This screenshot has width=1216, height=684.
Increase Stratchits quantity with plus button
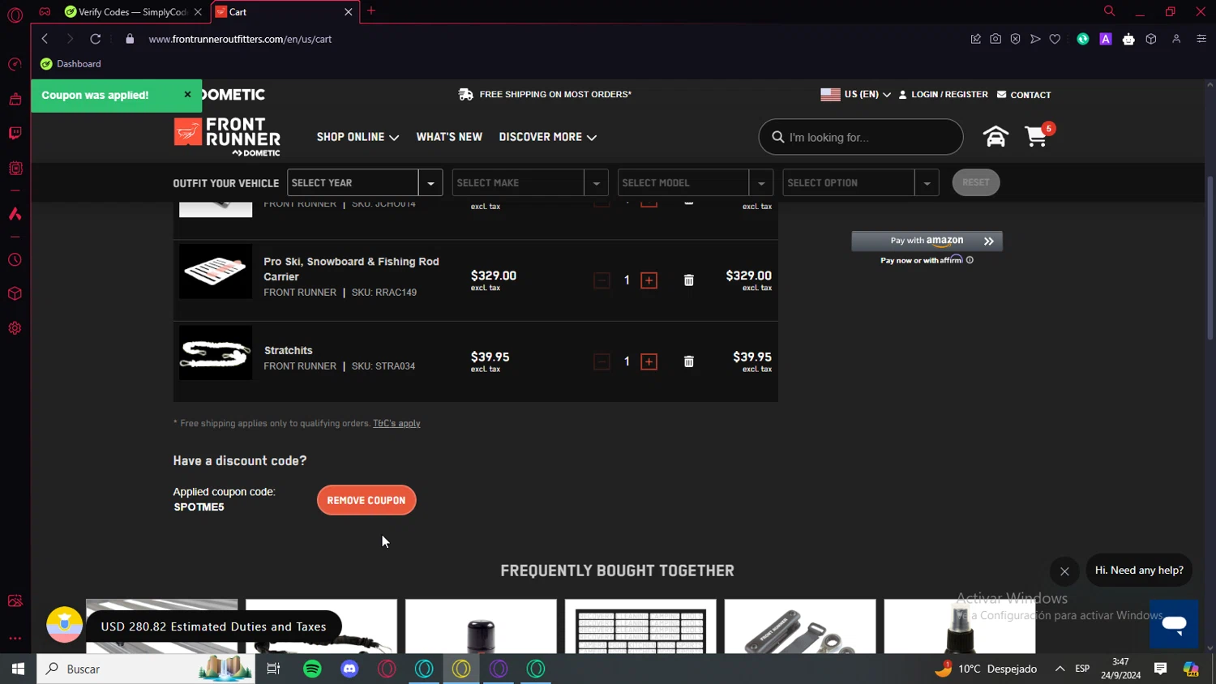(x=649, y=361)
